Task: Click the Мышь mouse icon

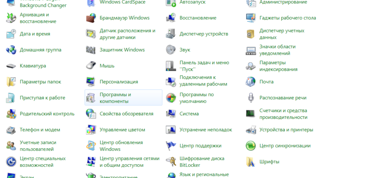Action: [91, 66]
